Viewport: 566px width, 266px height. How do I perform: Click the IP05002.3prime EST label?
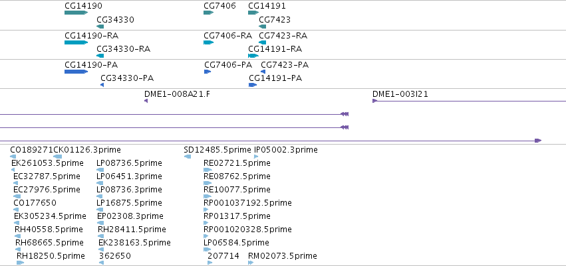286,150
